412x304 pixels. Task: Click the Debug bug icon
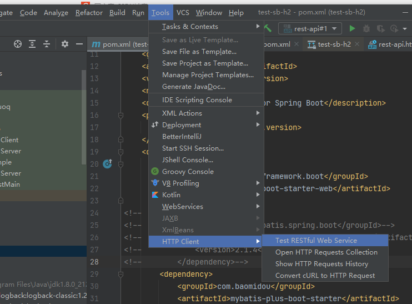(x=366, y=28)
